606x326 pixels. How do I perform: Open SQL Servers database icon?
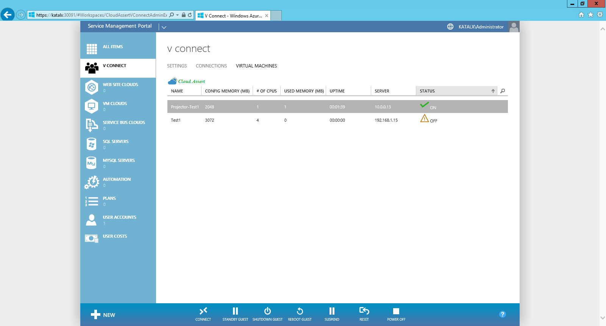(x=92, y=144)
